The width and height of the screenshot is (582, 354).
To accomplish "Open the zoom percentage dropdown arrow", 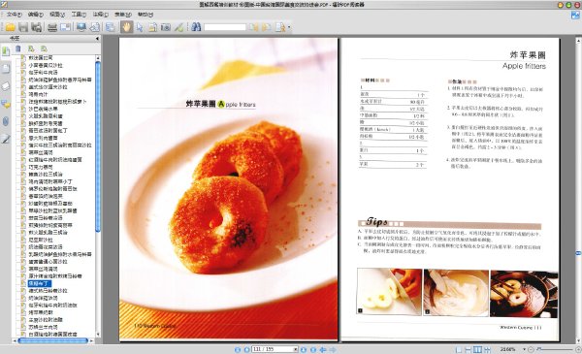I will tap(524, 349).
